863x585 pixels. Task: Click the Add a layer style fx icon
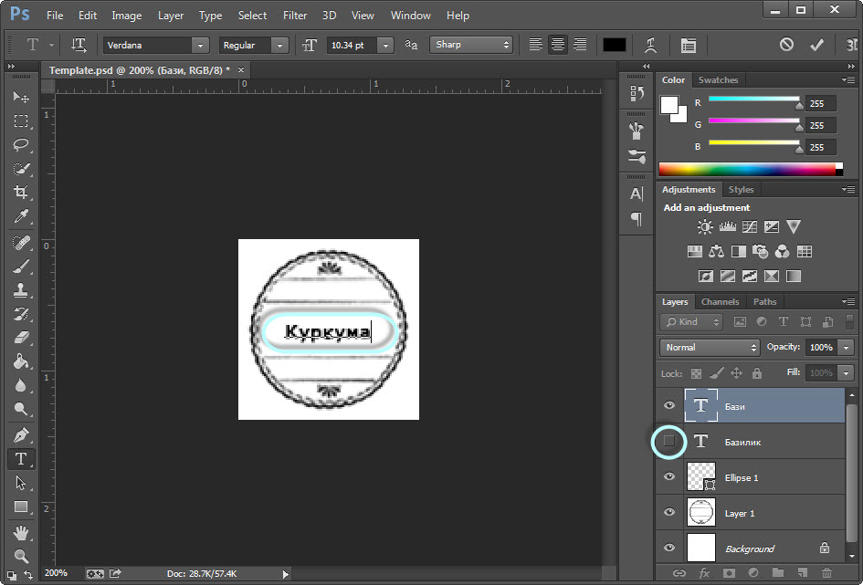coord(704,573)
